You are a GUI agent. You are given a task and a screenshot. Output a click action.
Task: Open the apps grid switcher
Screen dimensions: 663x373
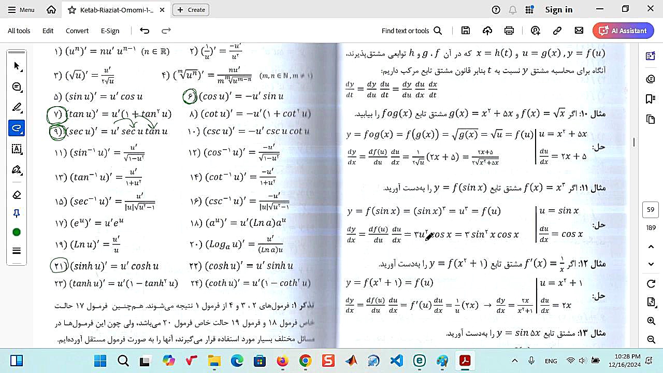[529, 10]
